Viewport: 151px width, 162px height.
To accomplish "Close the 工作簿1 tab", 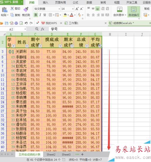I will 106,23.
